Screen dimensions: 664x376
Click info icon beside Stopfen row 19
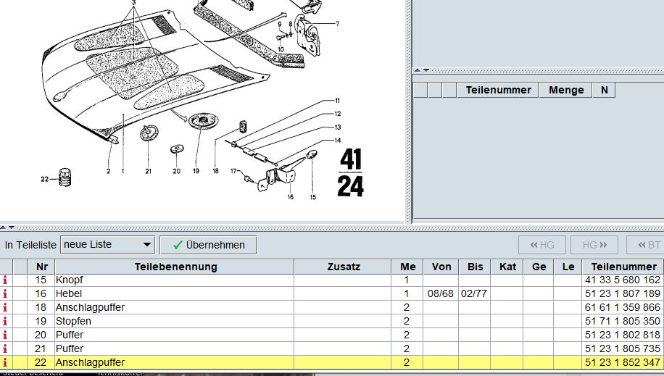pyautogui.click(x=7, y=321)
